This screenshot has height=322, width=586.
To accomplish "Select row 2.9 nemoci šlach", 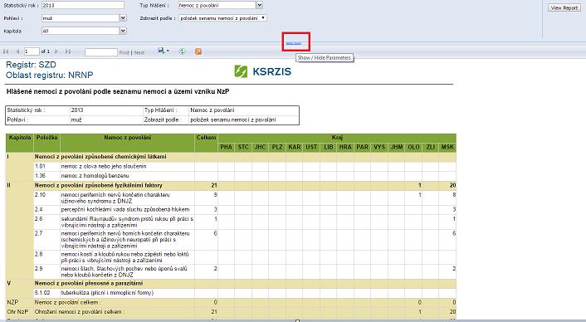I will click(x=245, y=271).
